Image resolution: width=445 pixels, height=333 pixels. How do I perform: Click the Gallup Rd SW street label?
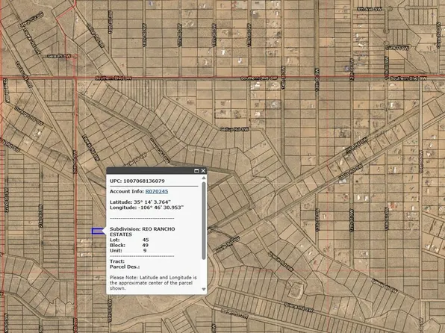(x=234, y=129)
